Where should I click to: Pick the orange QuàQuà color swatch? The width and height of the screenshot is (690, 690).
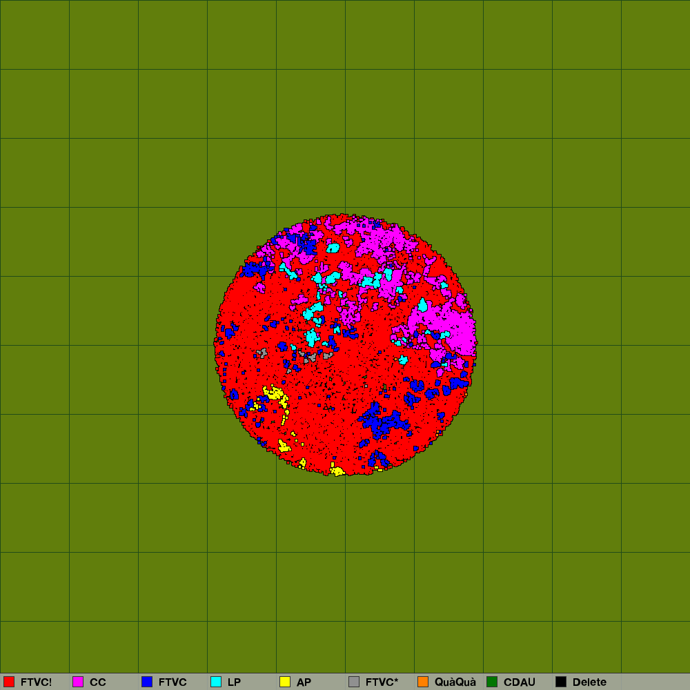[423, 682]
